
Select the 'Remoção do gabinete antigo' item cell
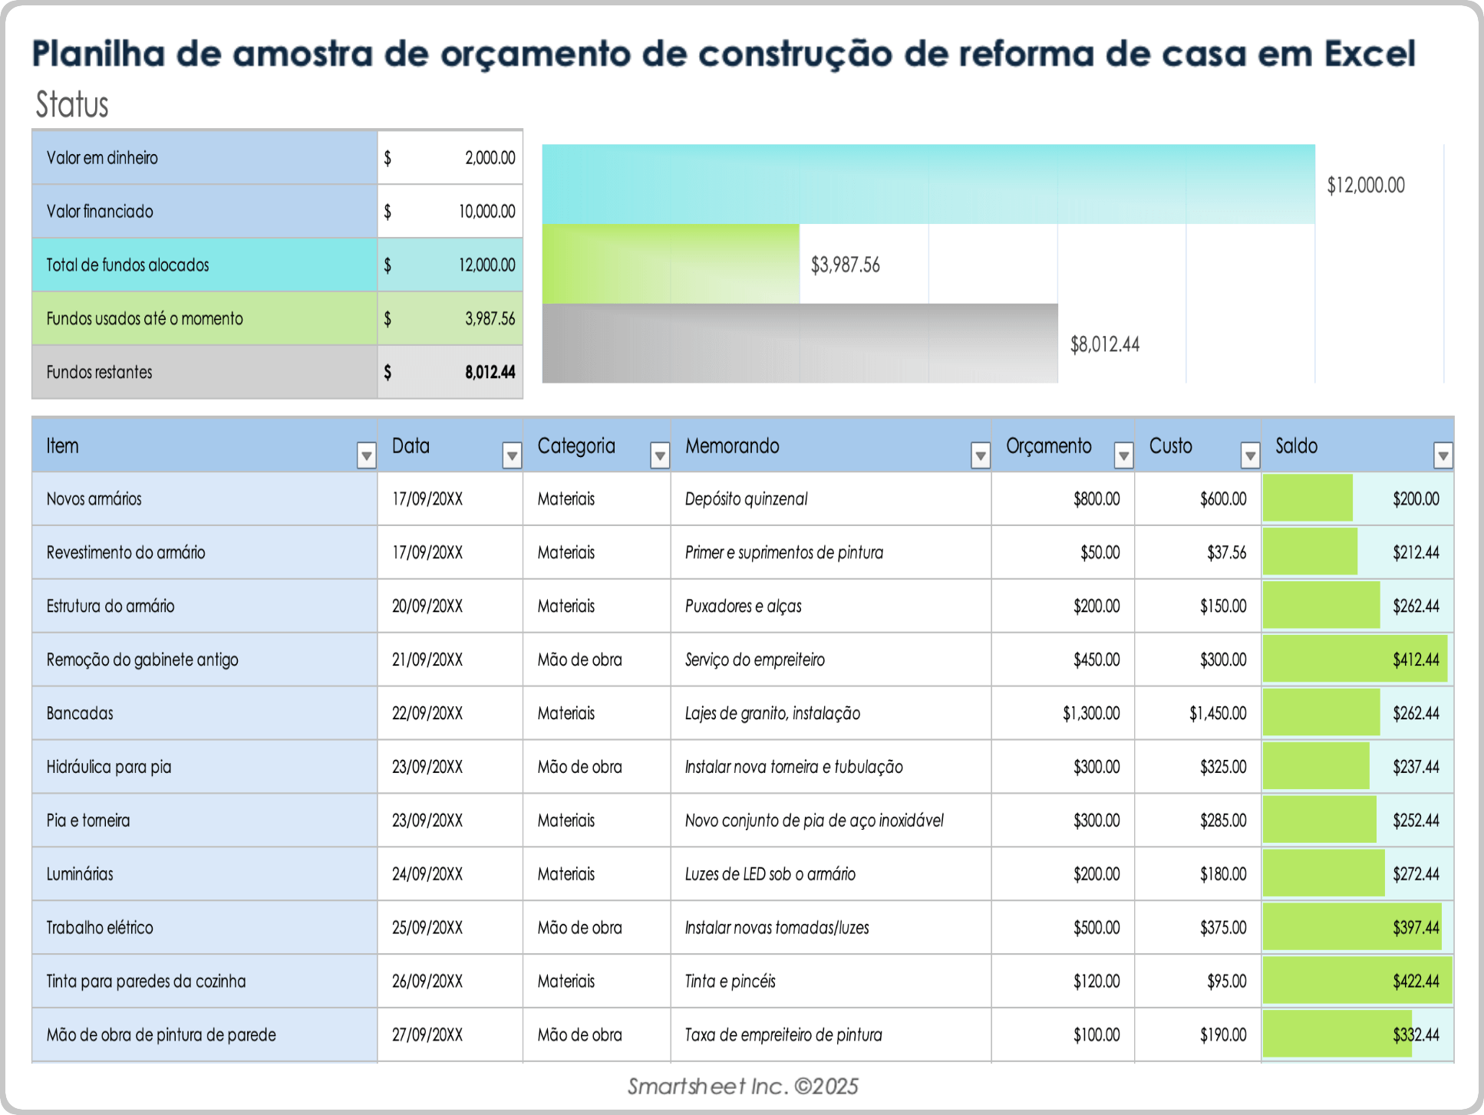click(x=205, y=660)
